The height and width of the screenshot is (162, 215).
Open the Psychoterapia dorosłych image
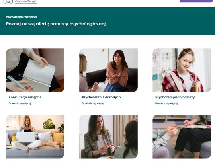108,70
